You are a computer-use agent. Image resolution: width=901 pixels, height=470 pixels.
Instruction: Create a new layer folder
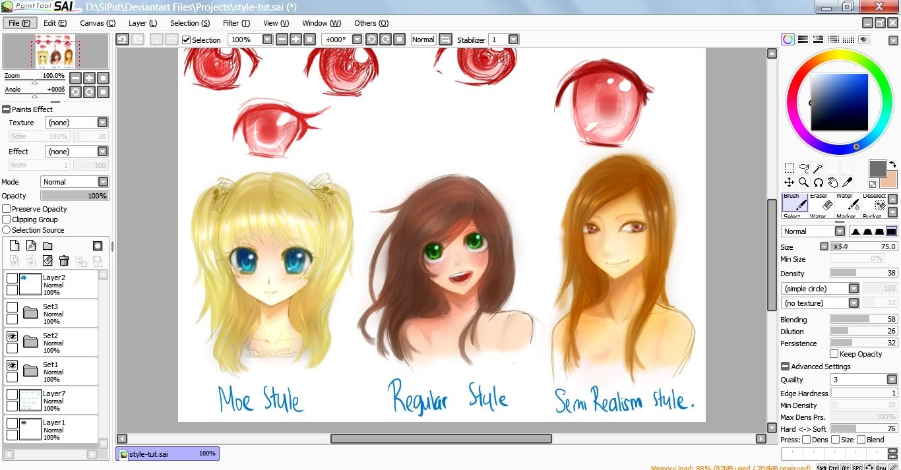[47, 246]
